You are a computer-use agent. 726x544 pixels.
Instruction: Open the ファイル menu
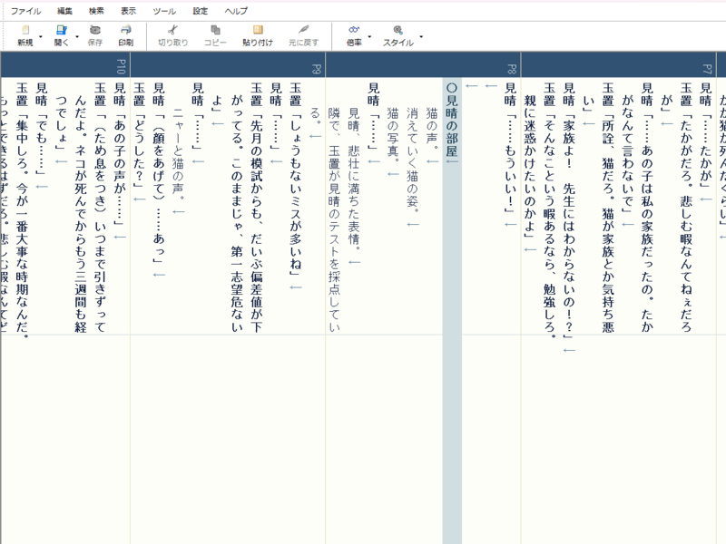point(25,11)
